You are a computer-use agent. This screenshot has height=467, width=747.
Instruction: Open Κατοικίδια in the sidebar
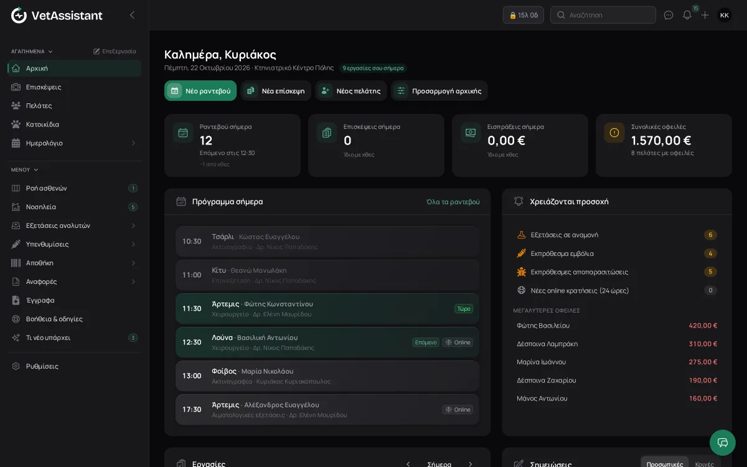tap(74, 125)
